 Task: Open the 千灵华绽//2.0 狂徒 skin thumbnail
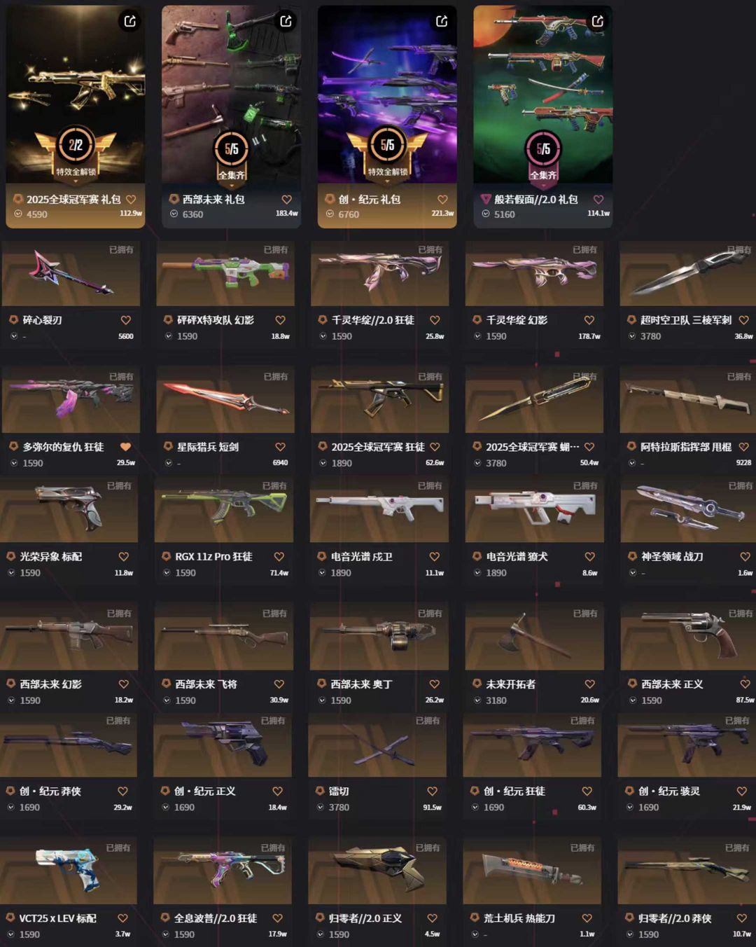pyautogui.click(x=380, y=274)
